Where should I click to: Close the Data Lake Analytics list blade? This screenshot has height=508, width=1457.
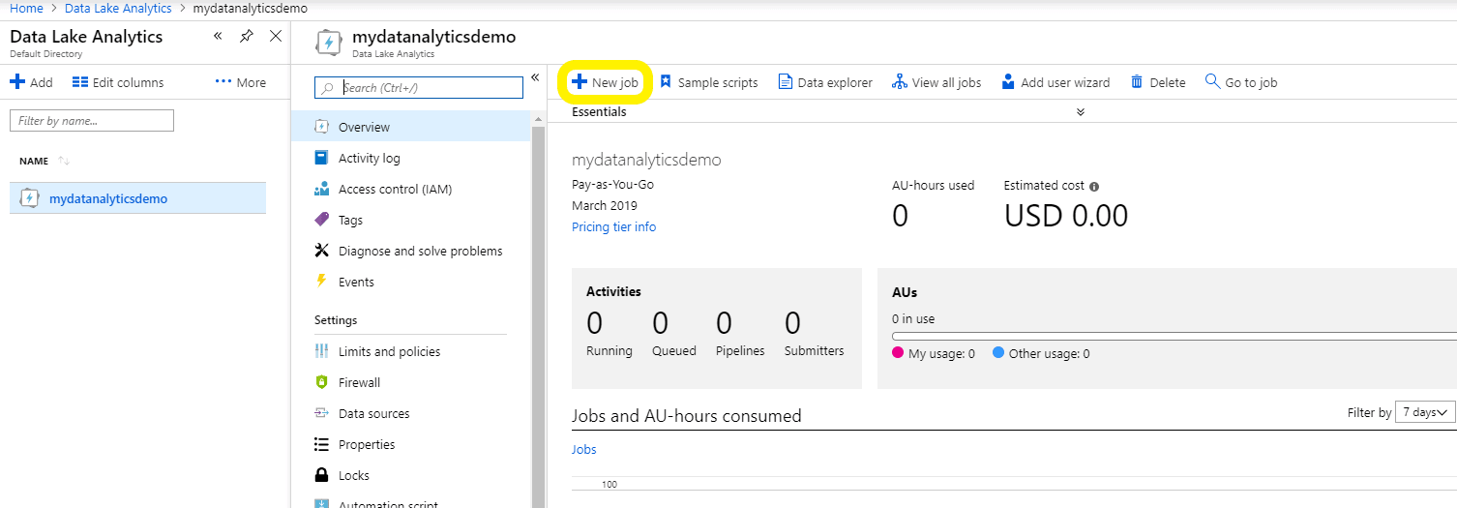pos(276,36)
